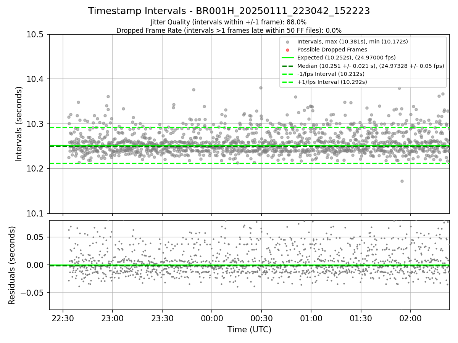The image size is (458, 343).
Task: Select the Jitter Quality 88.0% subtitle line
Action: (x=229, y=22)
